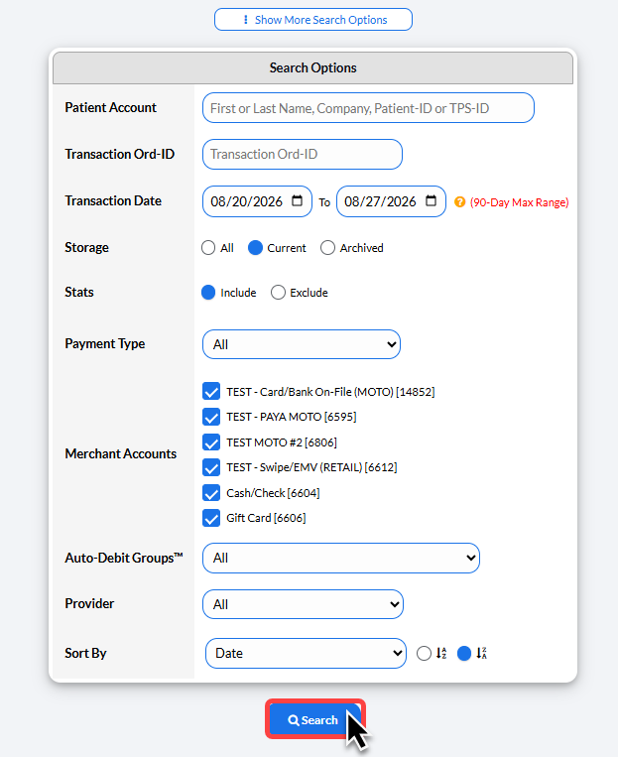Click the Gift Card [6606] label text

266,518
